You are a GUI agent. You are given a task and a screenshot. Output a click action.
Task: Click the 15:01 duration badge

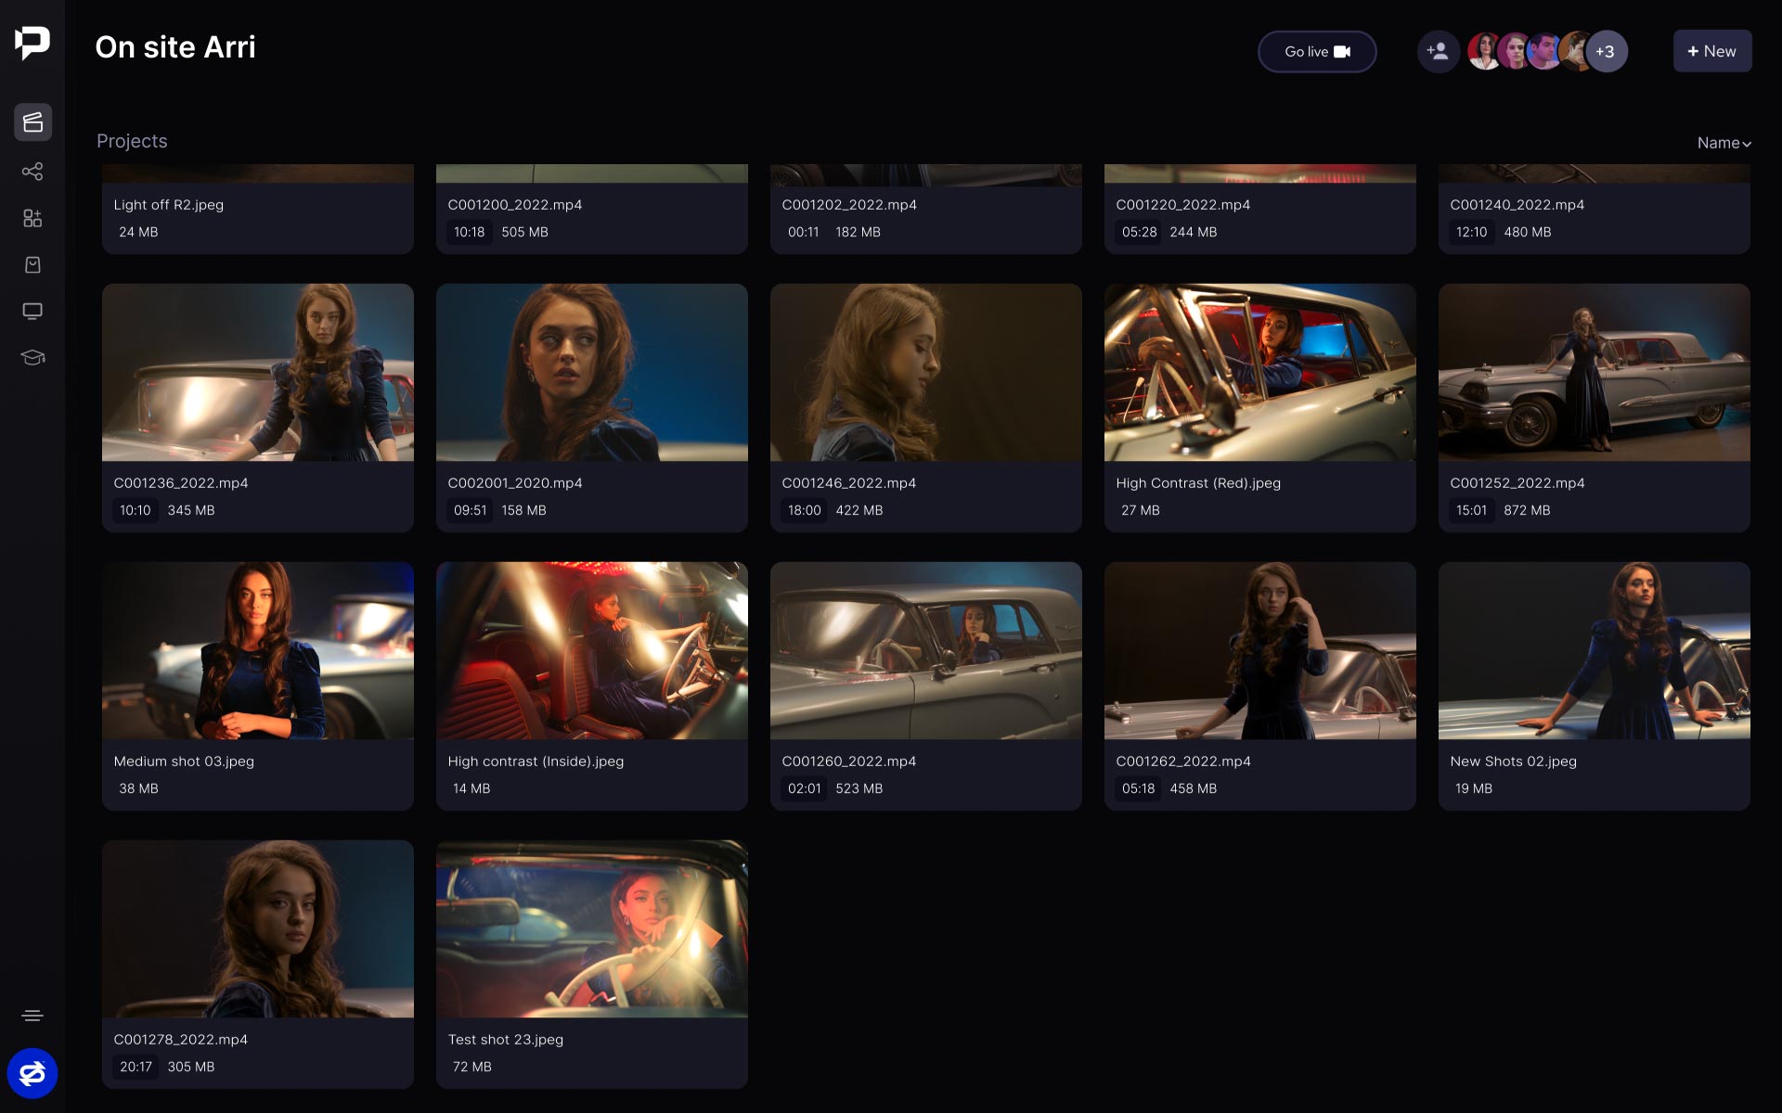(x=1472, y=510)
